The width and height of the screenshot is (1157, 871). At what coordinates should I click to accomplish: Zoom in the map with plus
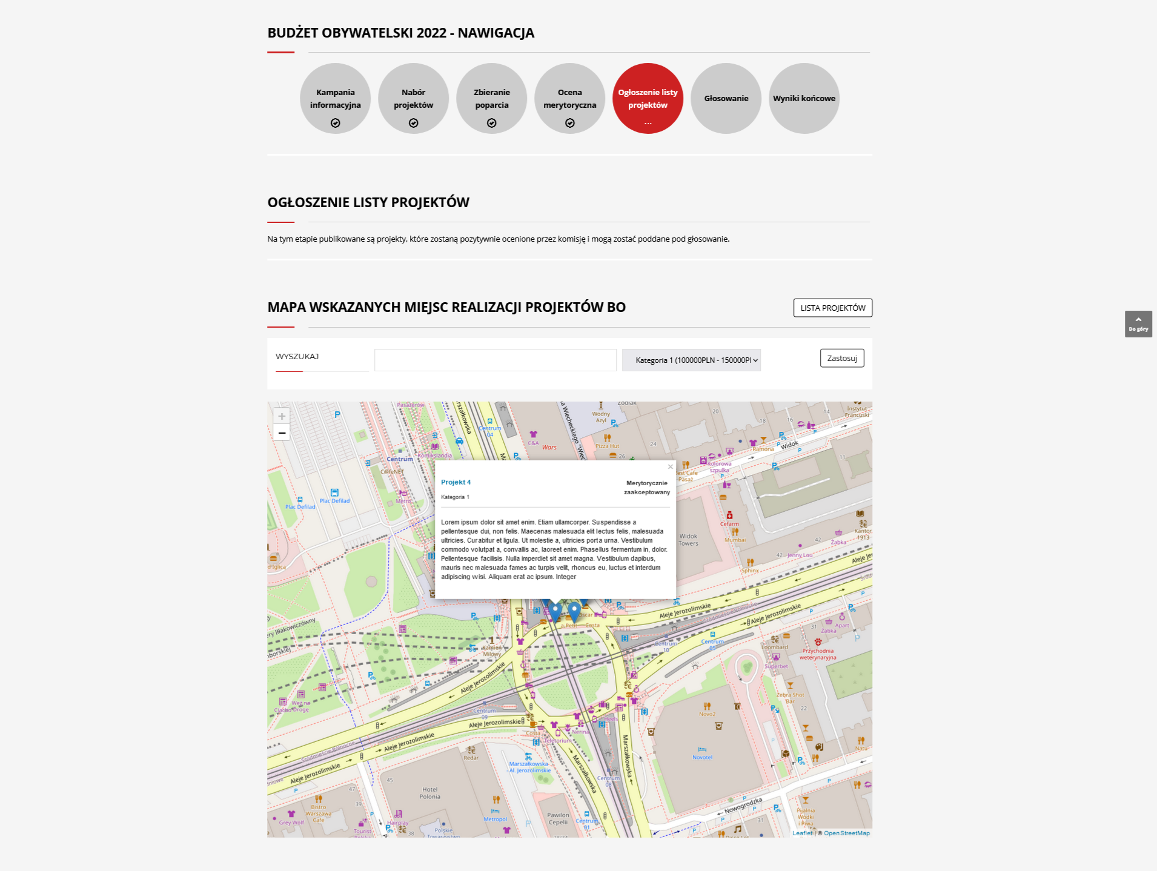click(282, 416)
